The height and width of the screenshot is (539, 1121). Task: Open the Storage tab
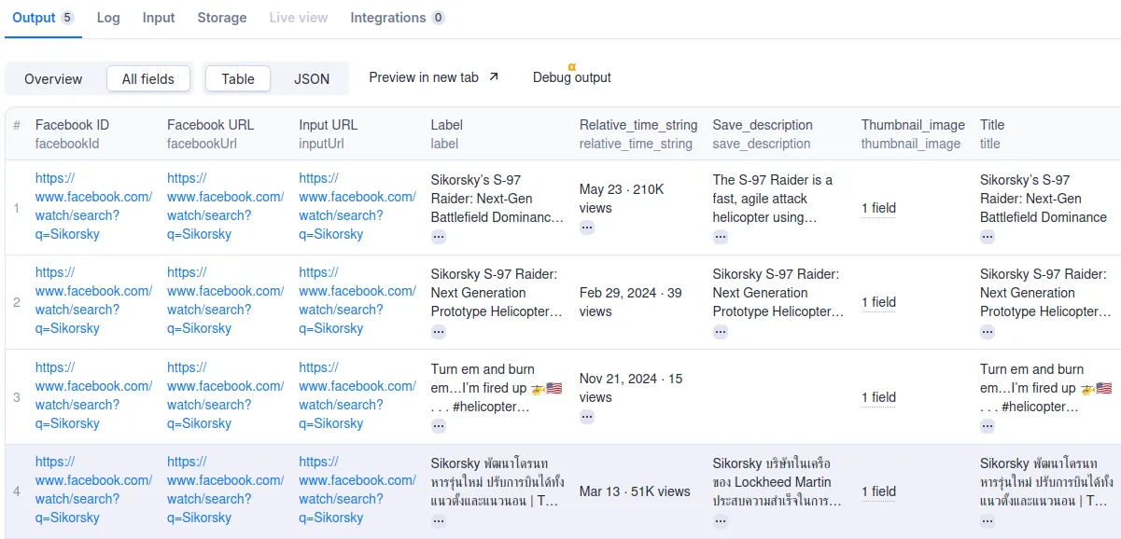222,18
